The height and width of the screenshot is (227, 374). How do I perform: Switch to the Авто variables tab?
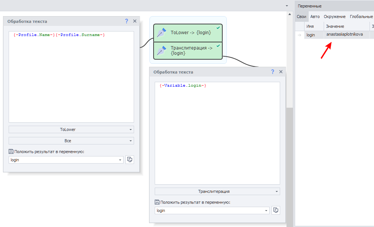[315, 17]
